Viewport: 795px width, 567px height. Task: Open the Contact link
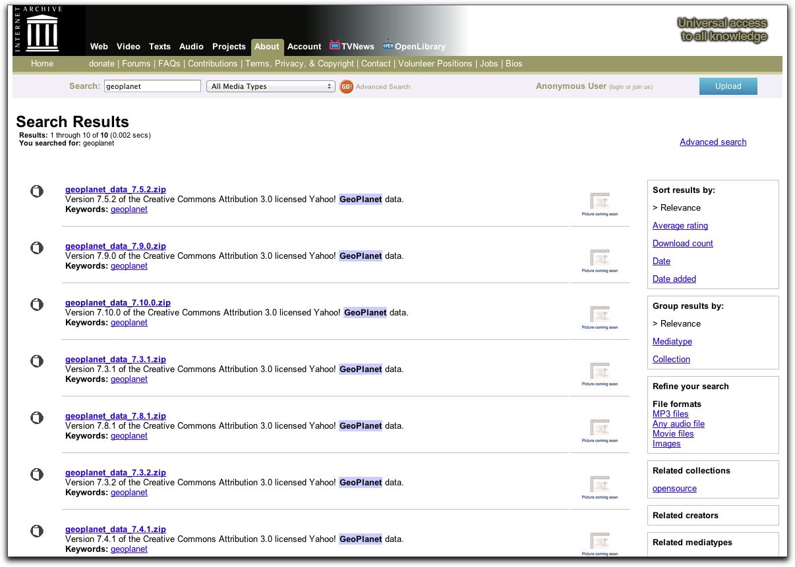tap(376, 64)
